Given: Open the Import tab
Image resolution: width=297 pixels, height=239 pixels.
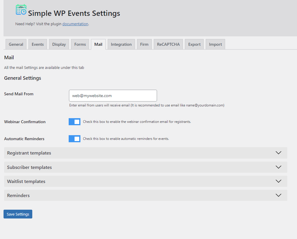Looking at the screenshot, I should coord(215,44).
